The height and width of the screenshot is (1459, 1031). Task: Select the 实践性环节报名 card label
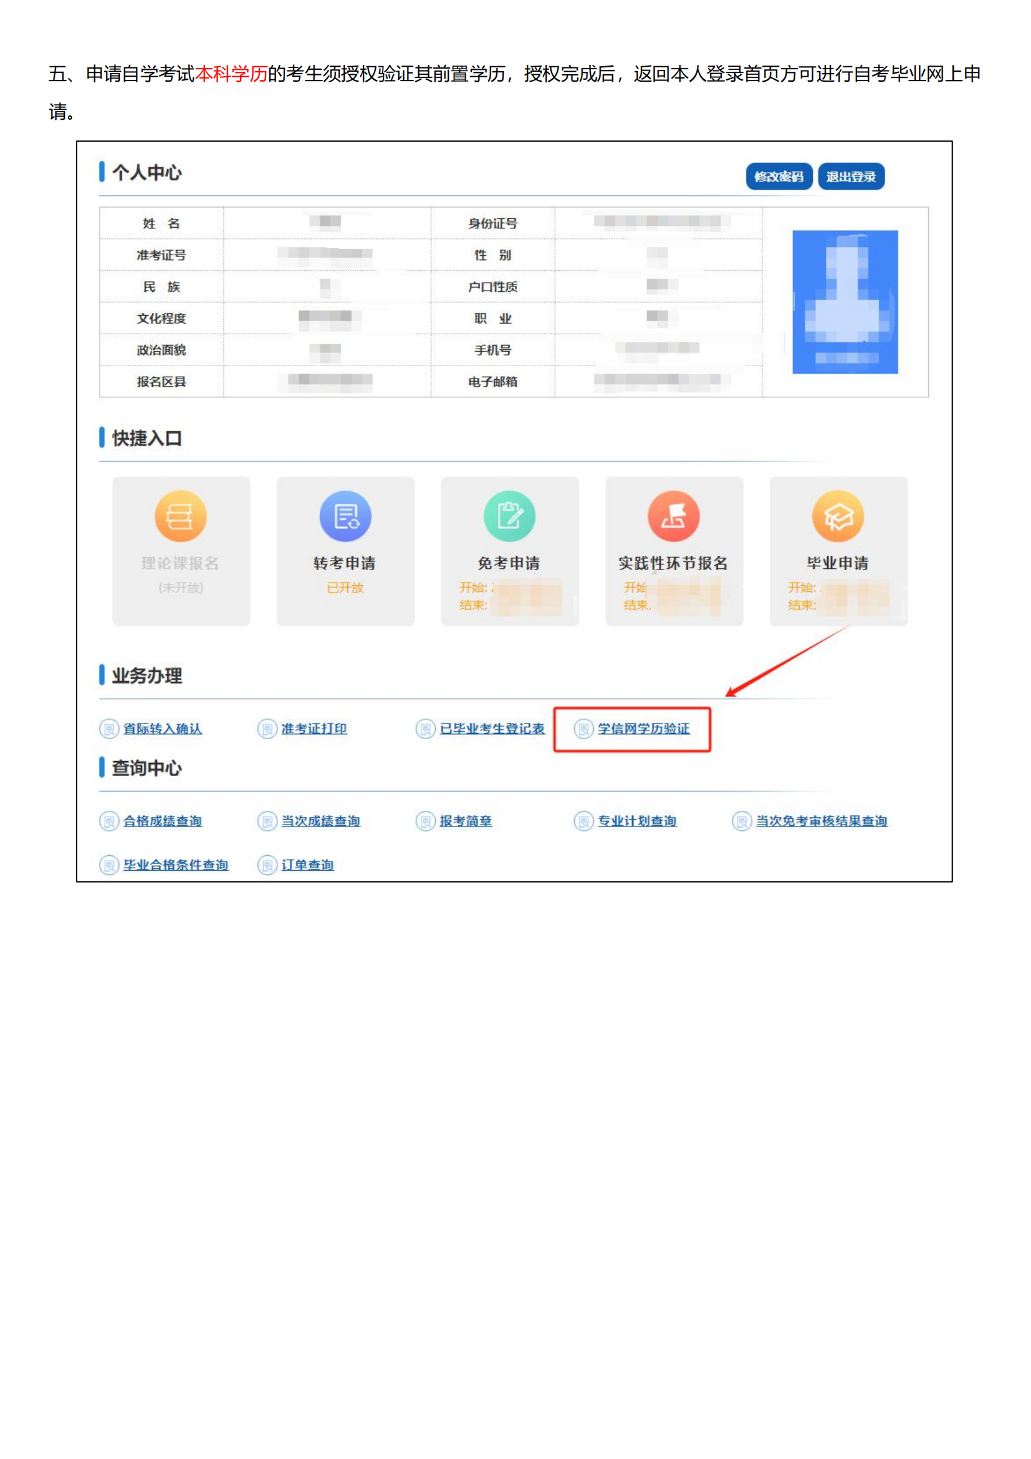point(674,563)
